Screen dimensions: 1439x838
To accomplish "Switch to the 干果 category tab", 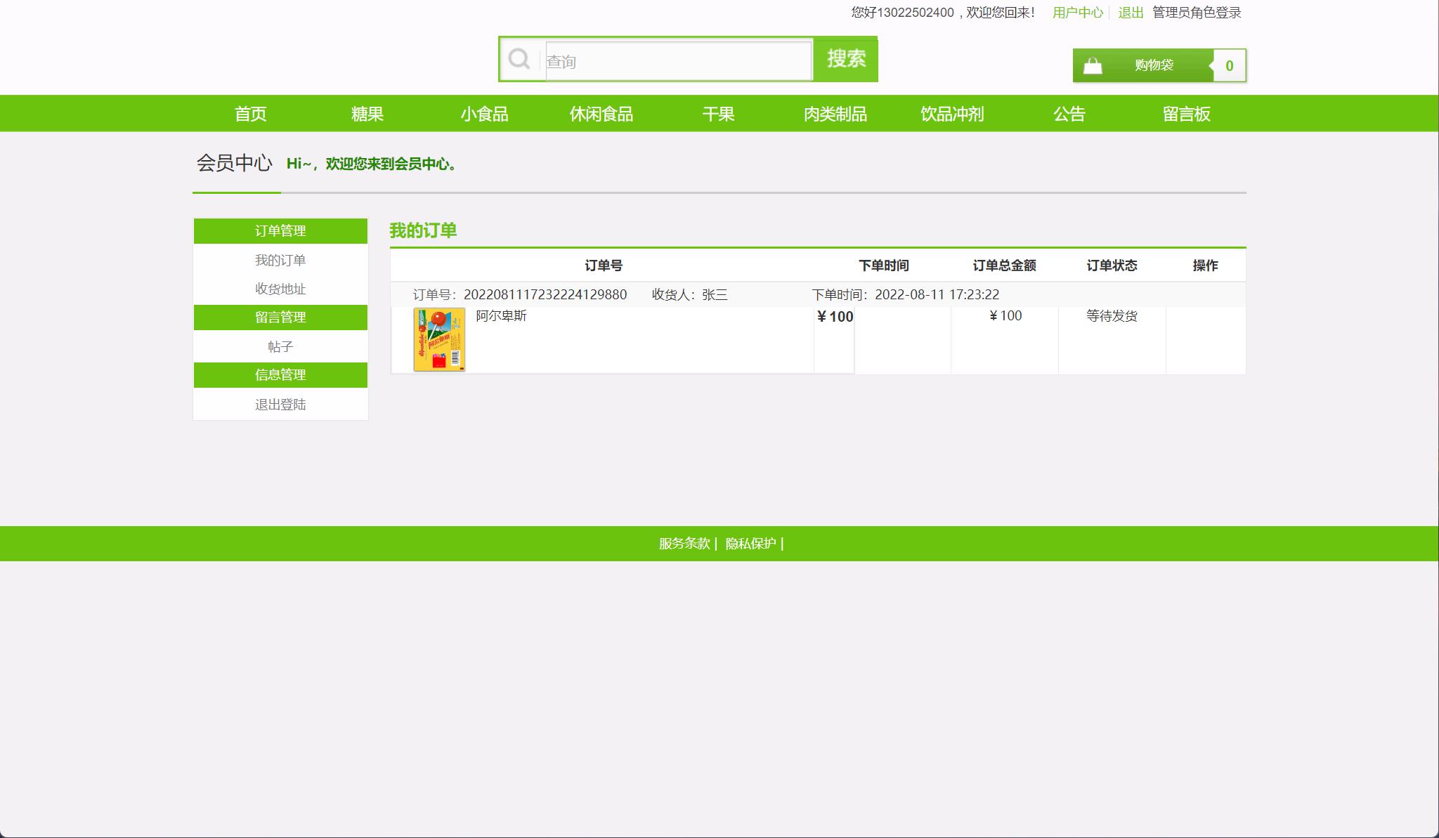I will pos(718,113).
